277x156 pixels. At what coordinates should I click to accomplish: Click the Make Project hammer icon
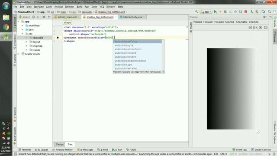[196, 12]
